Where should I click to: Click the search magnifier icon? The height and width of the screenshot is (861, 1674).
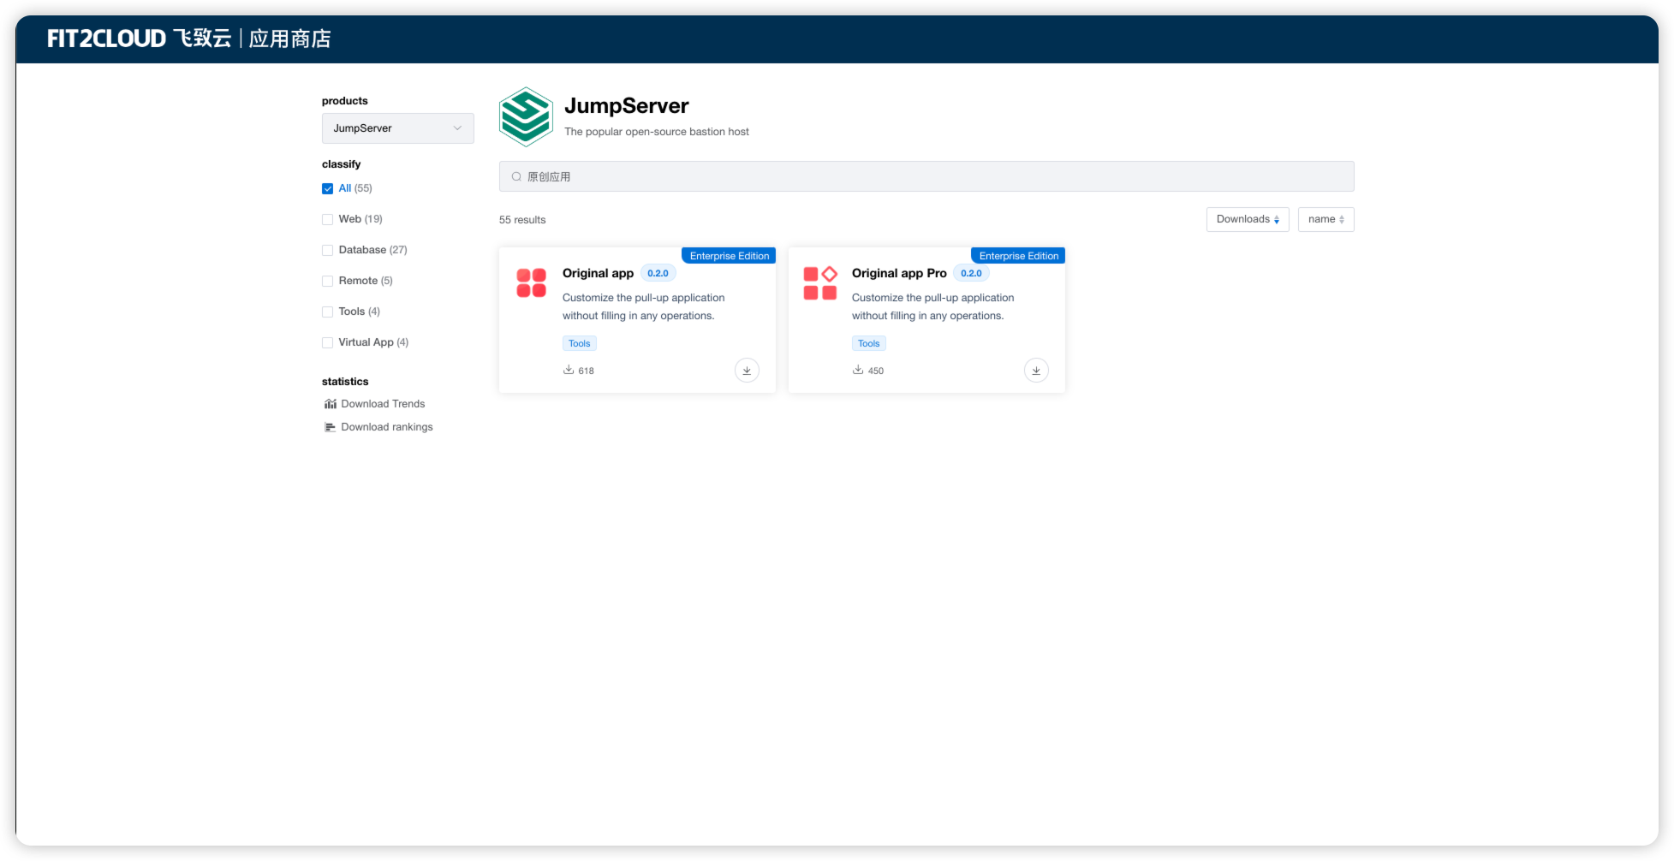516,176
